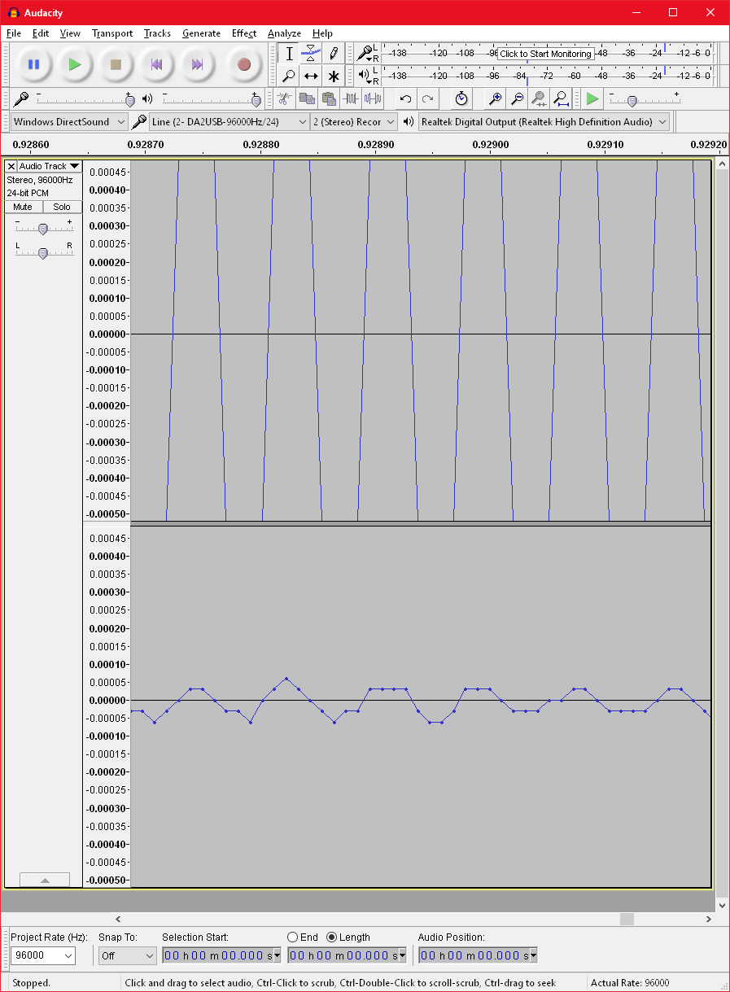Select the Length radio button
The width and height of the screenshot is (730, 992).
click(331, 937)
